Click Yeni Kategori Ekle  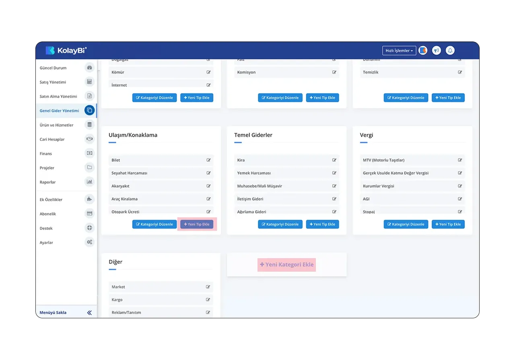(x=286, y=265)
